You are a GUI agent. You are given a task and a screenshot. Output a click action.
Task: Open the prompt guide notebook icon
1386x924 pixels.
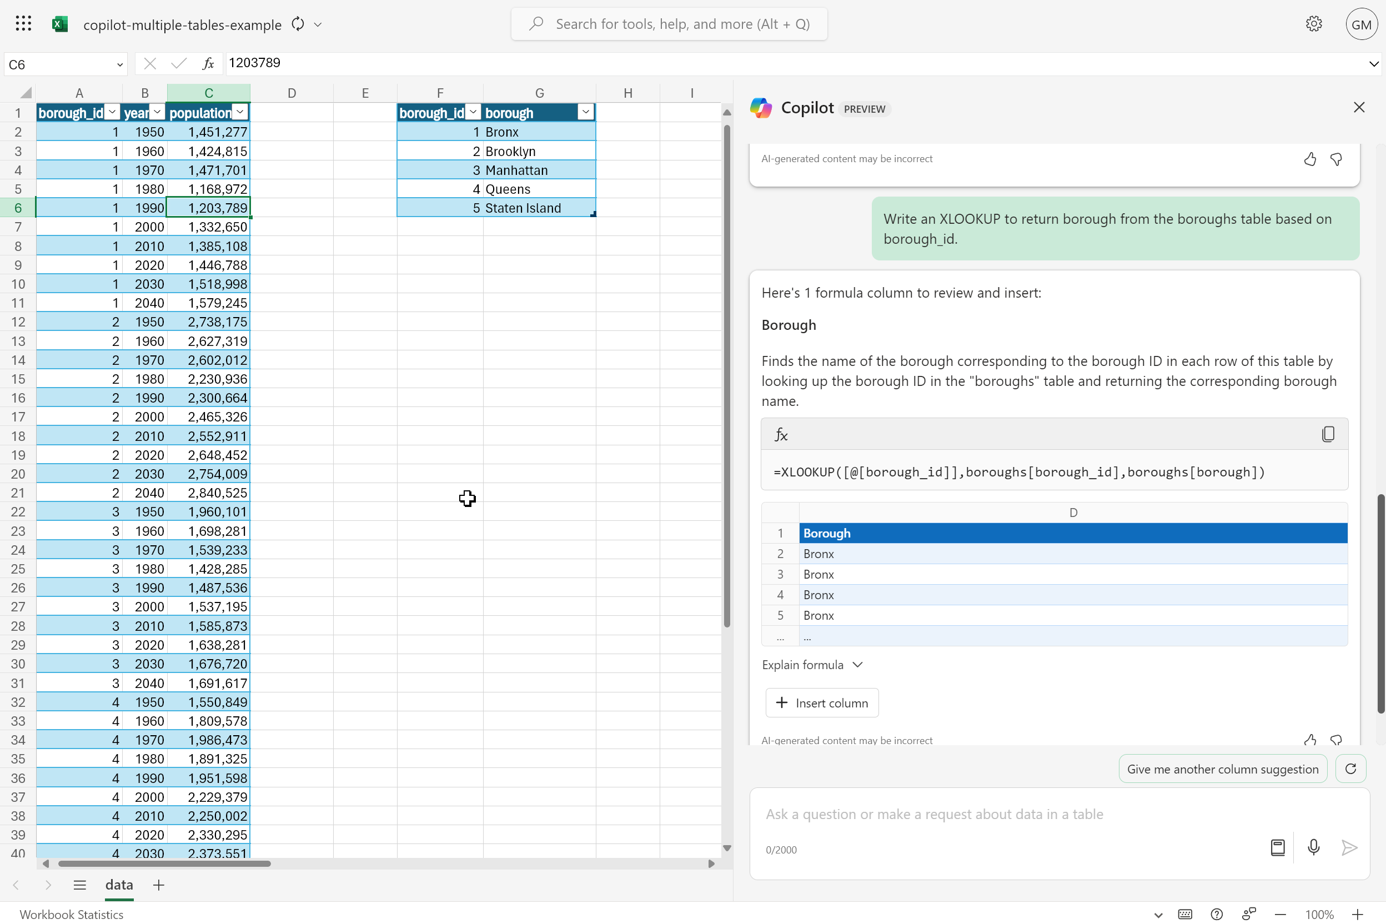[1278, 847]
